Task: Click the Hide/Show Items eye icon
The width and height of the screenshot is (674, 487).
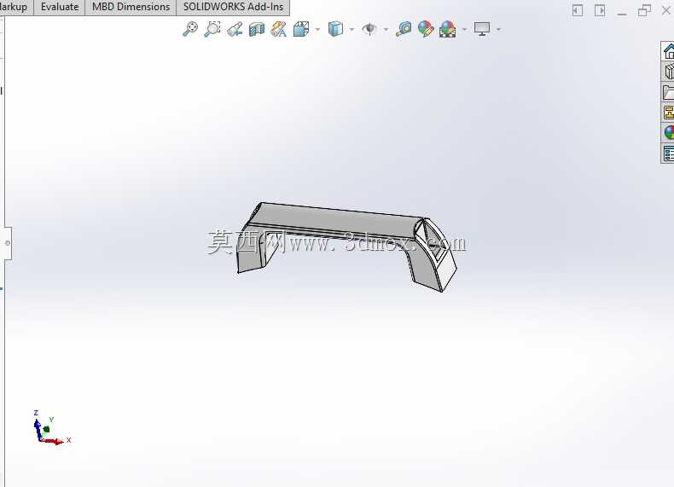Action: [x=369, y=29]
